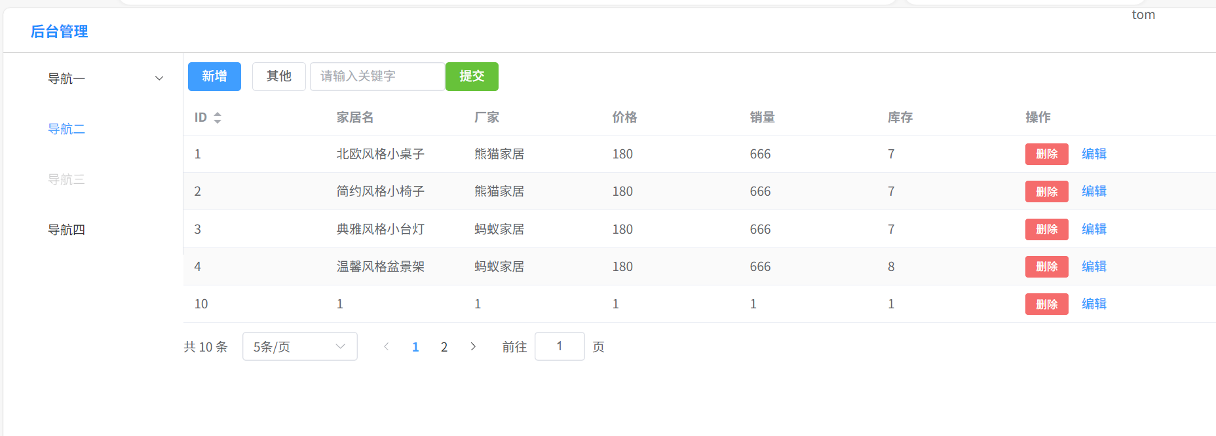This screenshot has height=436, width=1216.
Task: Click the 温馨风格盆景架 cell
Action: click(381, 267)
